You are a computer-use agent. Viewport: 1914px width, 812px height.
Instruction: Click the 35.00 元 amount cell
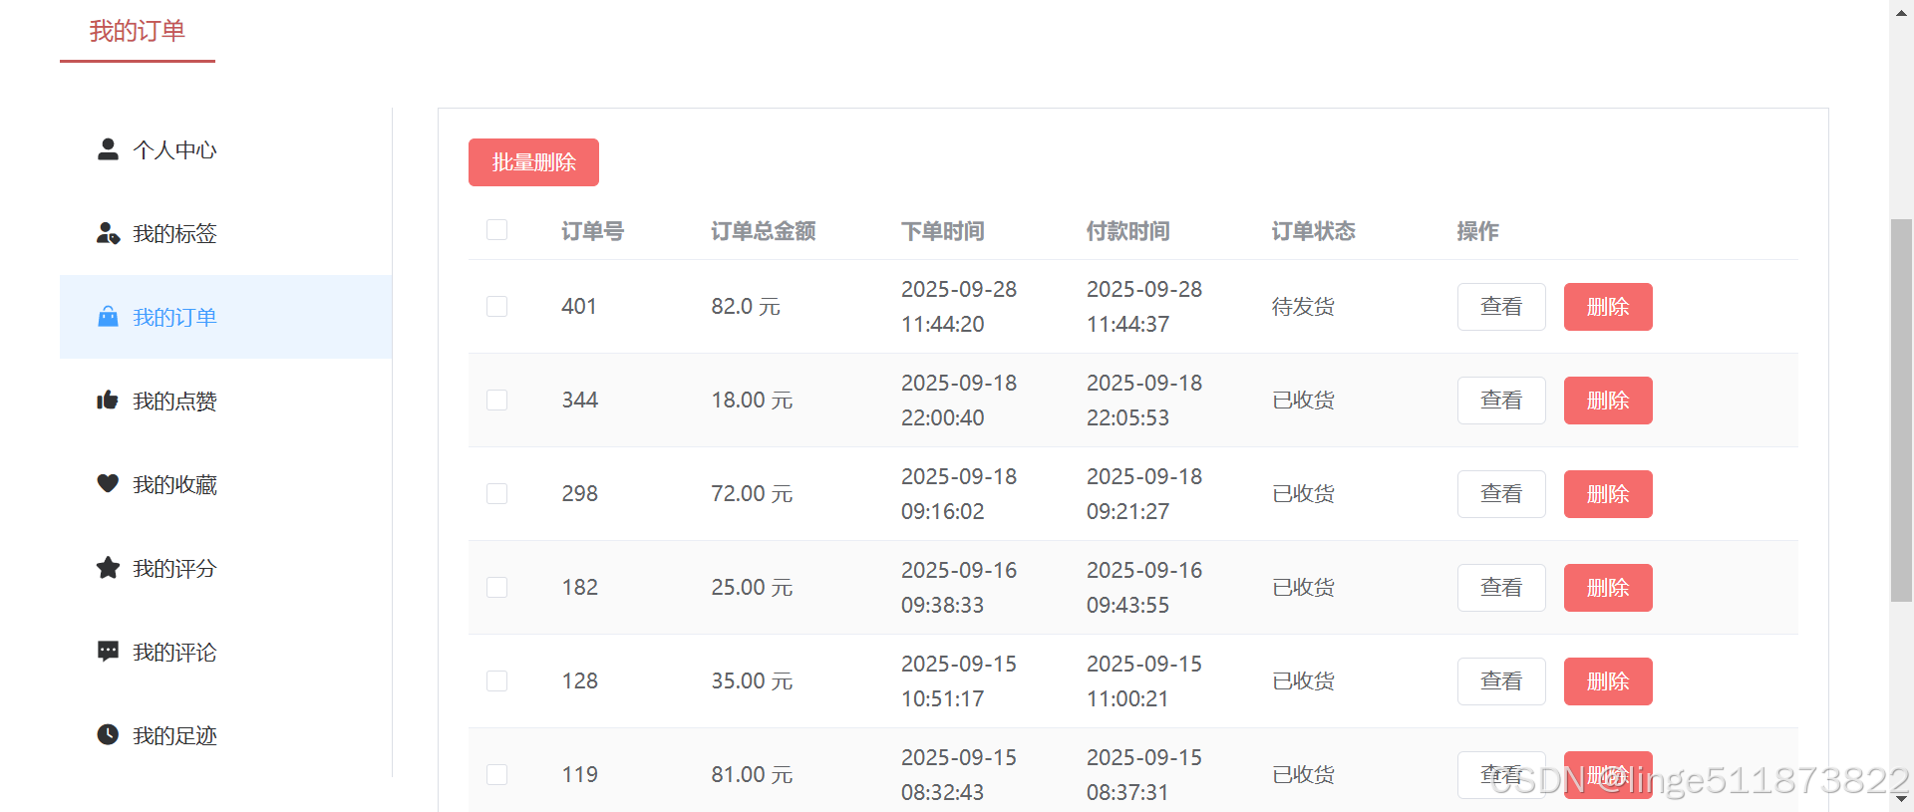(752, 681)
